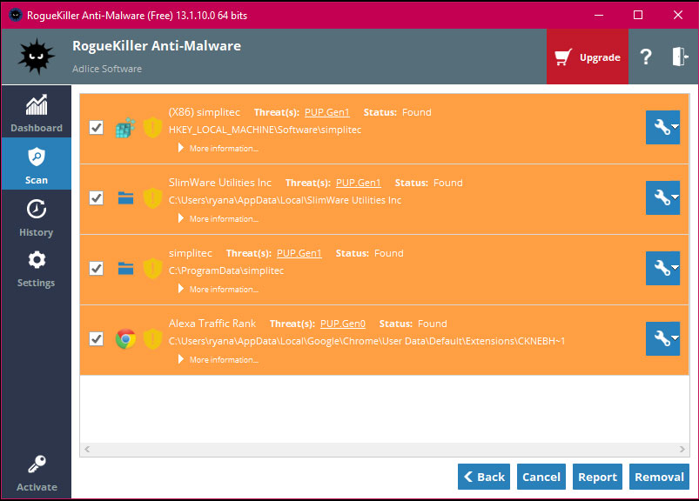This screenshot has width=699, height=501.
Task: Click folder icon for simplitec ProgramData row
Action: (x=125, y=268)
